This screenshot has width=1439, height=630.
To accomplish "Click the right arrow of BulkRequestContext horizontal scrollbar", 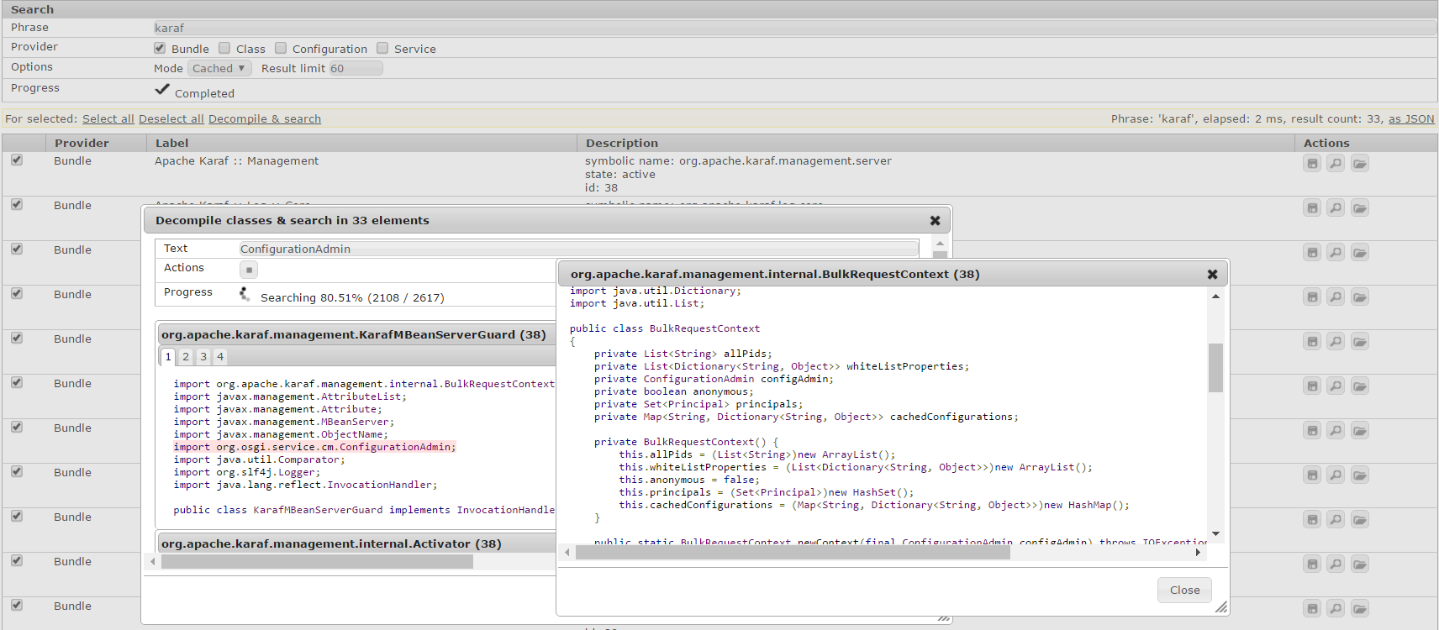I will 1198,552.
